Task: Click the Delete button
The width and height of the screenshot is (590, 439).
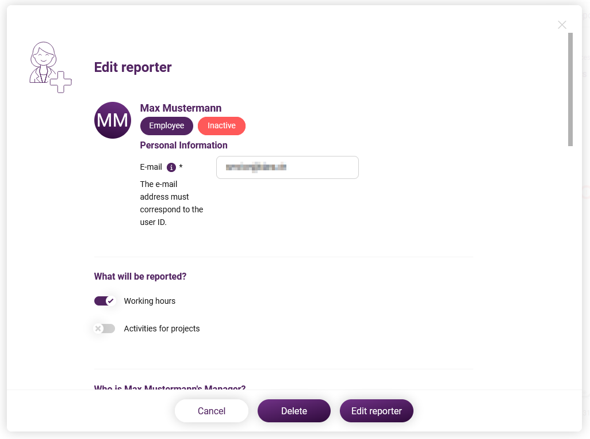Action: tap(294, 411)
